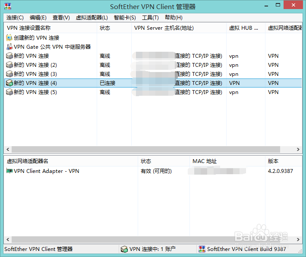Open the 帮助(H) menu
Image resolution: width=306 pixels, height=257 pixels.
pyautogui.click(x=174, y=18)
